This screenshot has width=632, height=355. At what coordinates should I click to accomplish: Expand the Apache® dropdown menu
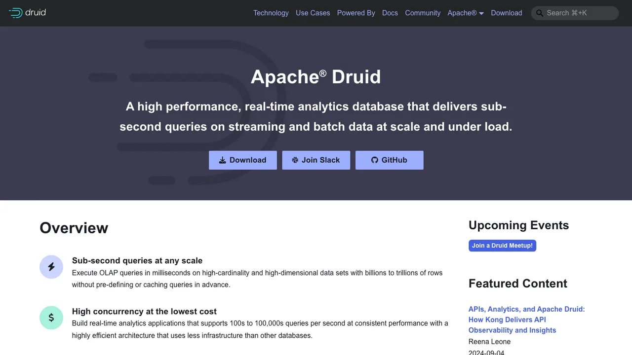pos(466,13)
